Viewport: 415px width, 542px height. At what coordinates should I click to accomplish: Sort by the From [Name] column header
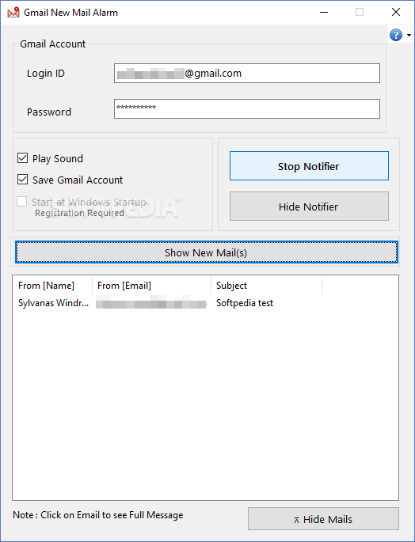coord(52,286)
